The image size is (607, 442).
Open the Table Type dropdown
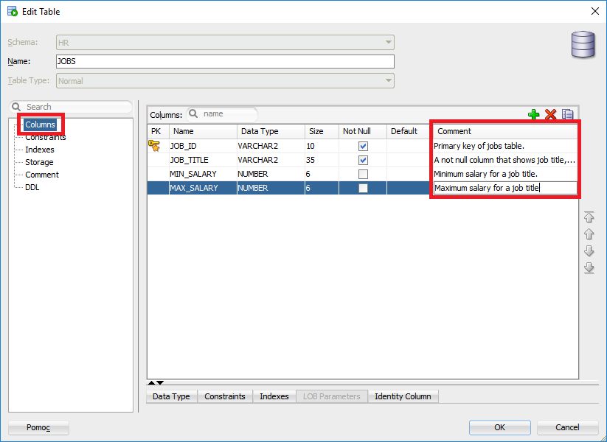click(x=388, y=81)
